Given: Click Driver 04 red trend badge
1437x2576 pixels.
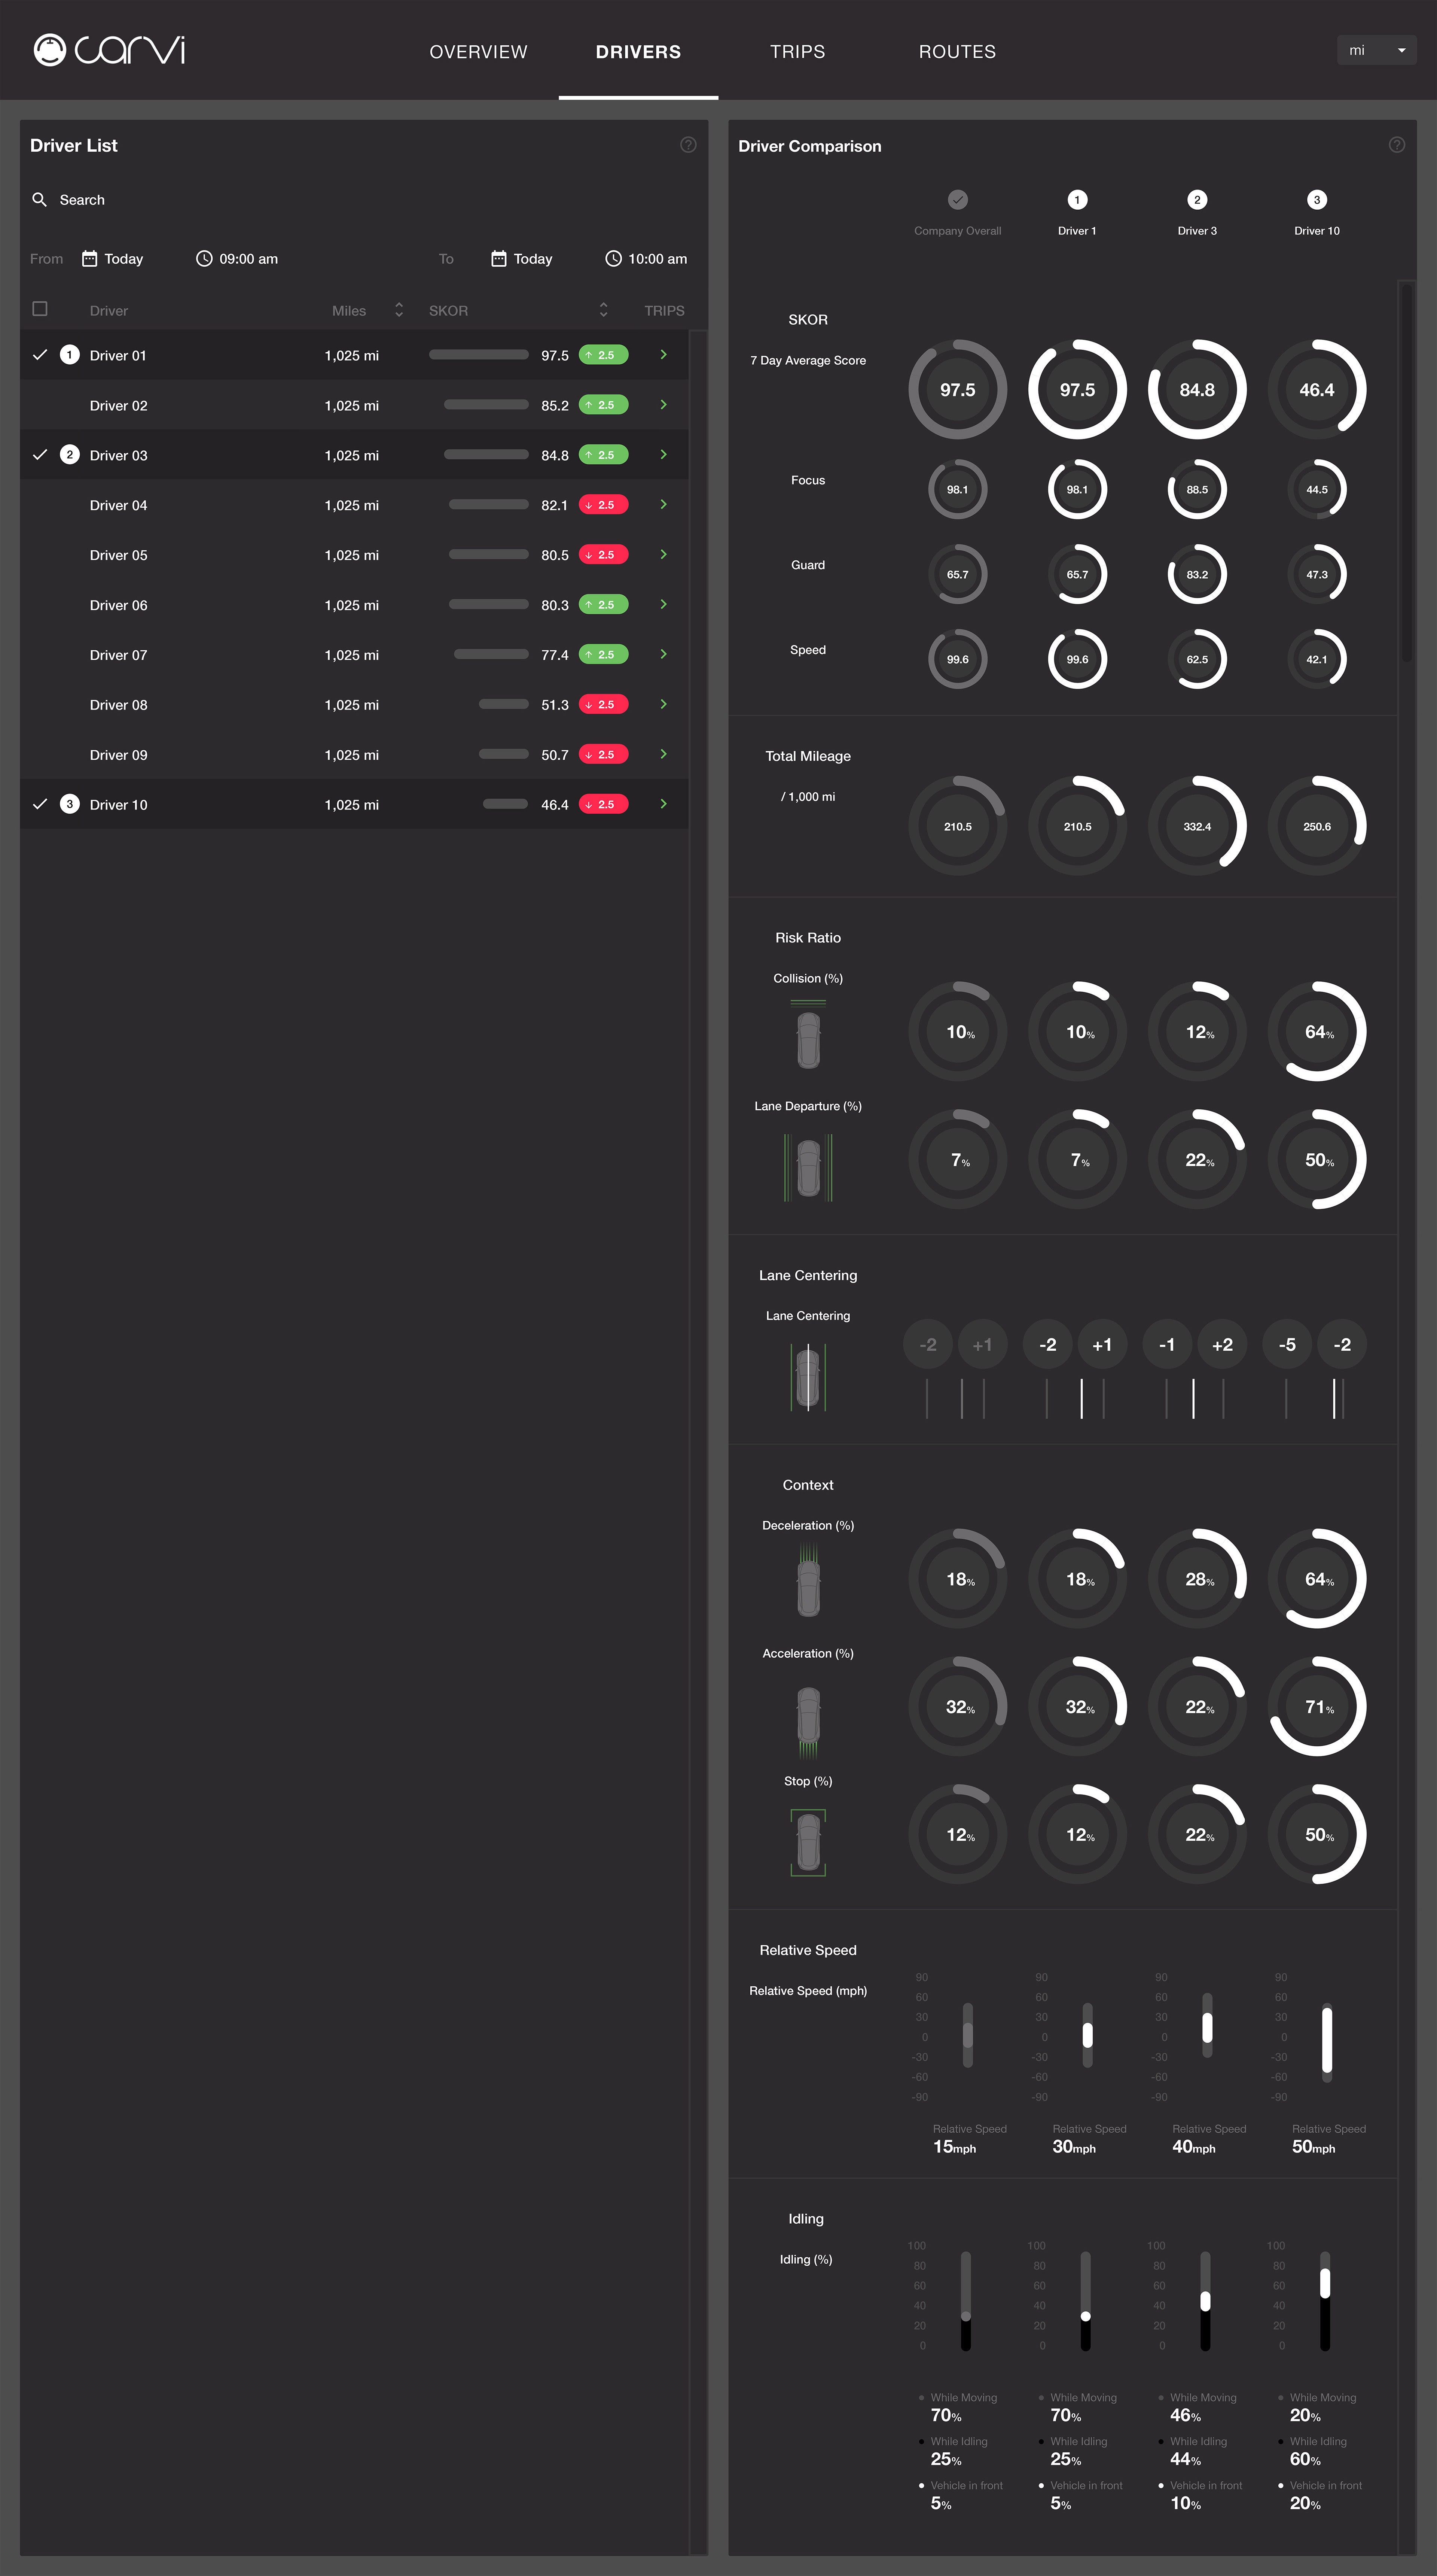Looking at the screenshot, I should click(604, 505).
